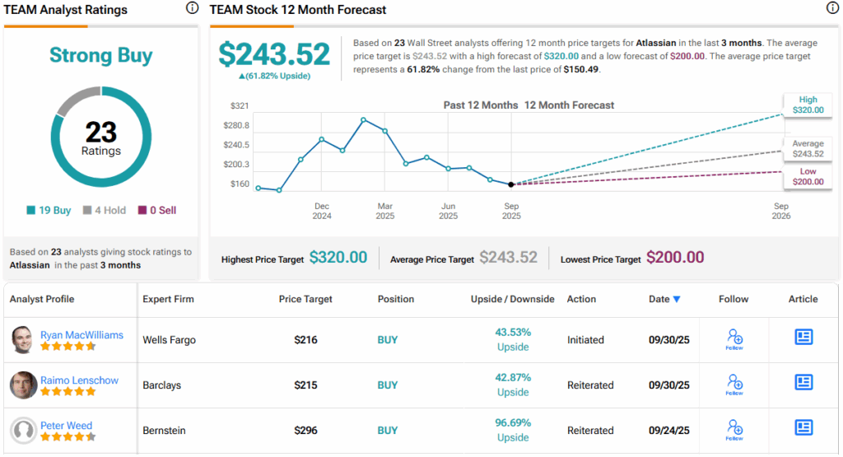Sort the table by Date arrow

pyautogui.click(x=677, y=300)
